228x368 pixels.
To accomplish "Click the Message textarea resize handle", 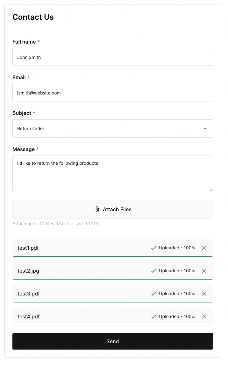I will pos(211,189).
